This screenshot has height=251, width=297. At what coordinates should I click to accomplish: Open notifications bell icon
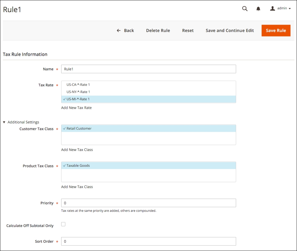pos(258,9)
